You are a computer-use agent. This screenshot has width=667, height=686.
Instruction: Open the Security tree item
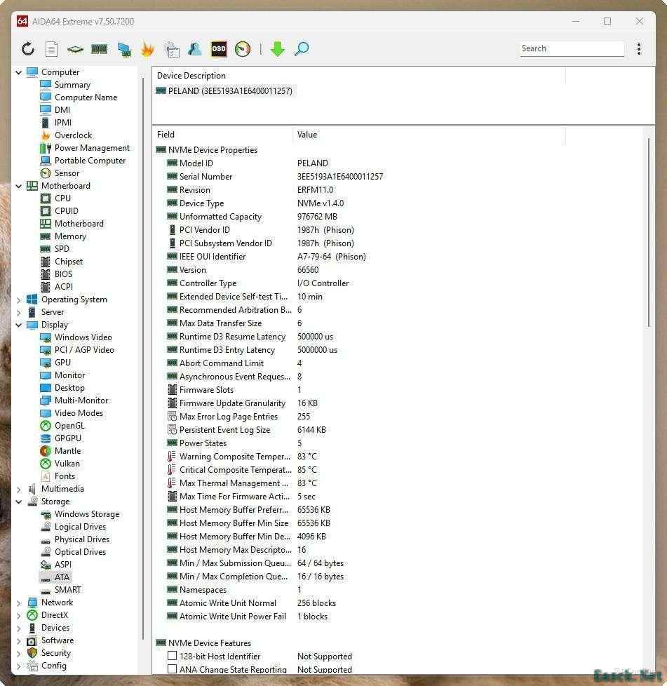coord(56,653)
